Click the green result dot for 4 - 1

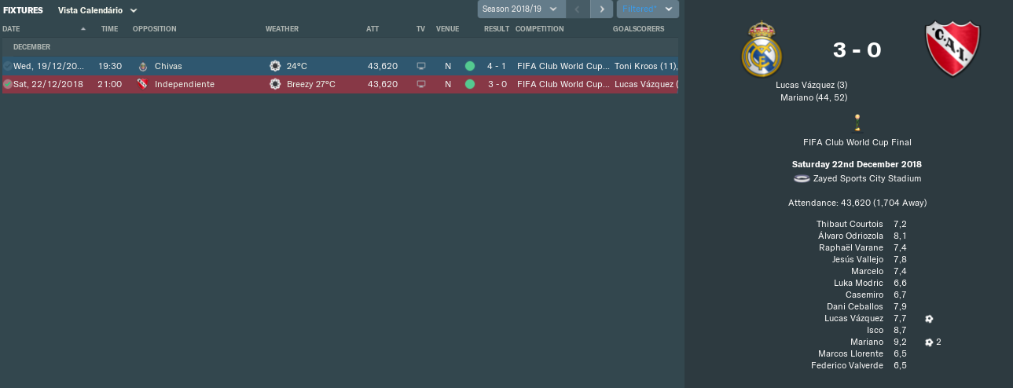coord(470,66)
